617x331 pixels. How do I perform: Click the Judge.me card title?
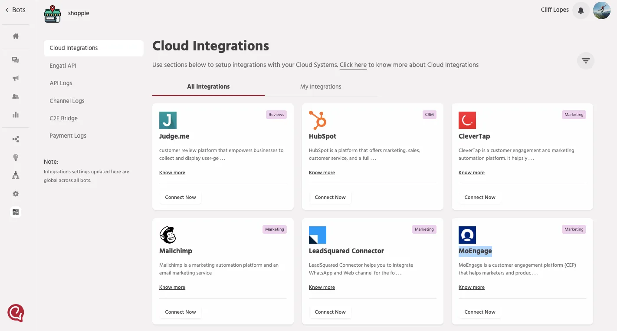(174, 136)
